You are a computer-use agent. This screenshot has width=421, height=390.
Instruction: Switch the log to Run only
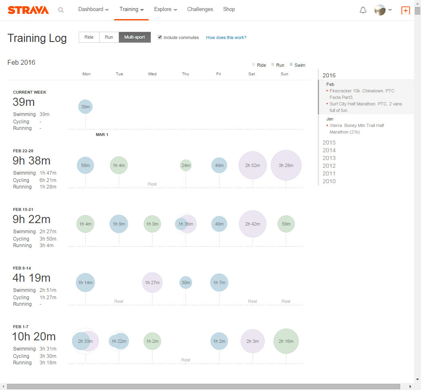(x=109, y=37)
